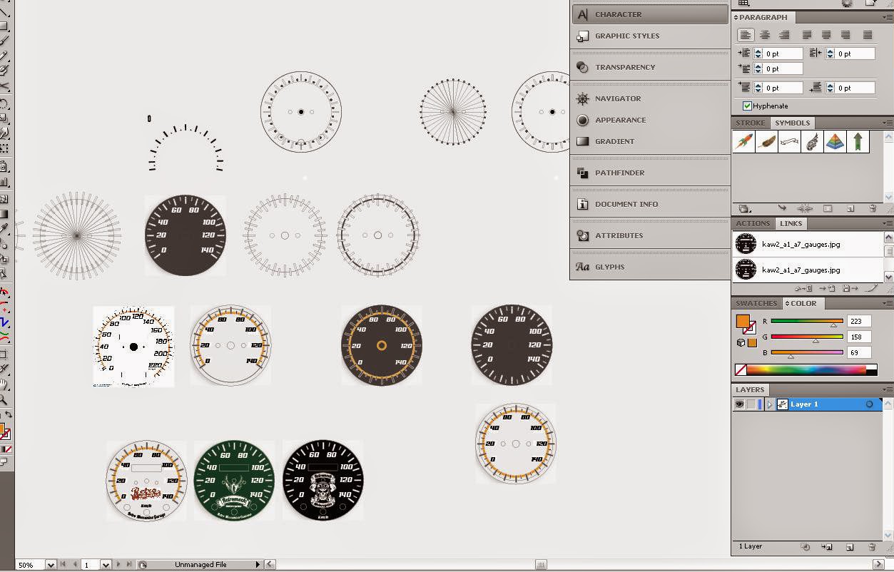Open the Links panel options menu

pos(888,224)
